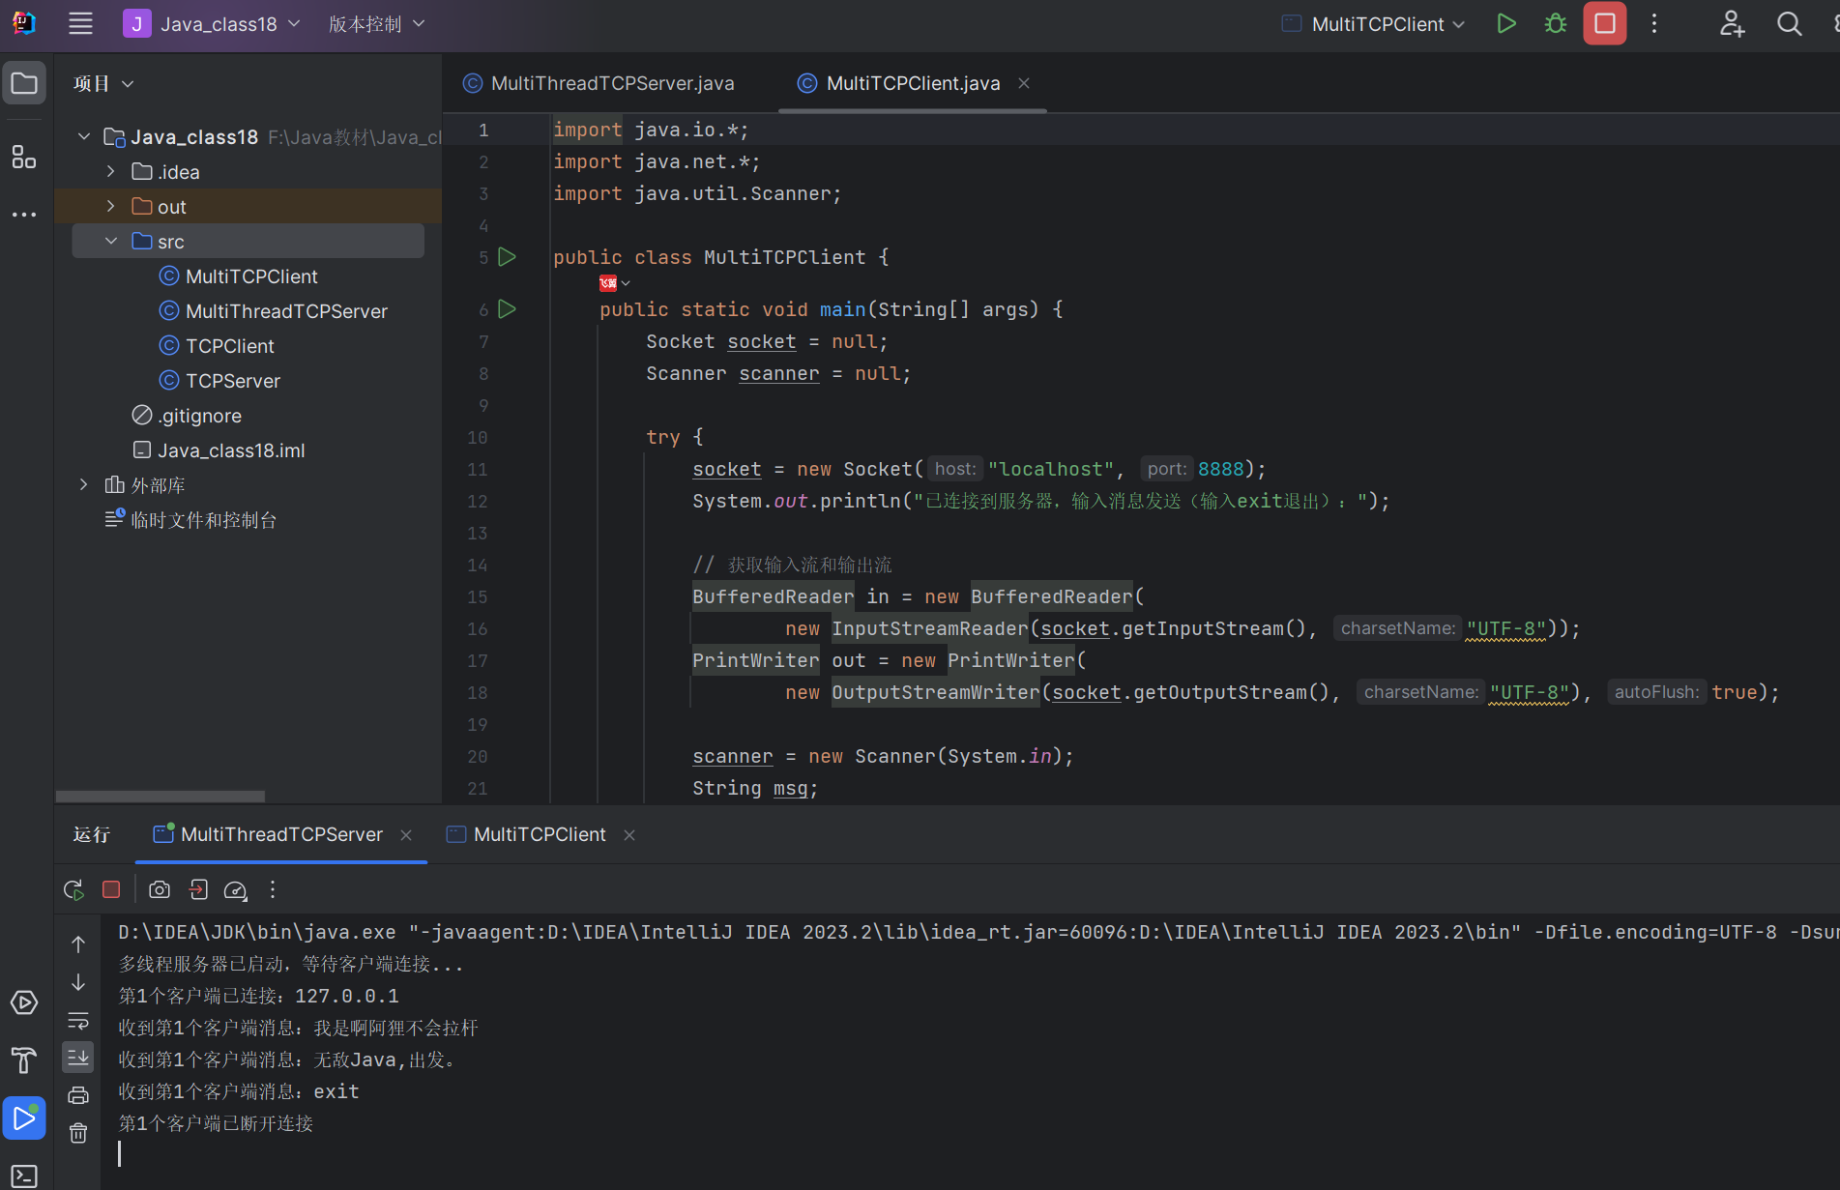Collapse the src folder
1840x1190 pixels.
(111, 242)
